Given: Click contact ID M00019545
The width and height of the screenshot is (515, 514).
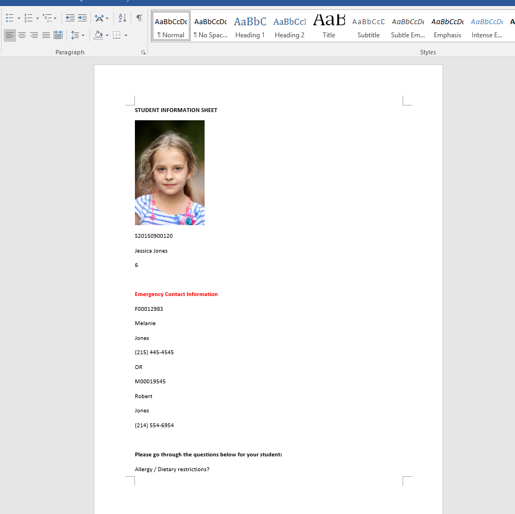Looking at the screenshot, I should [150, 382].
